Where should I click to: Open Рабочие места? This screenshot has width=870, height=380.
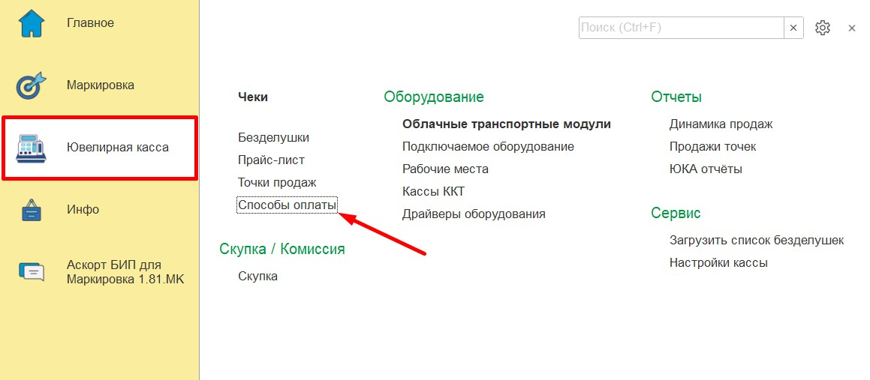click(446, 169)
